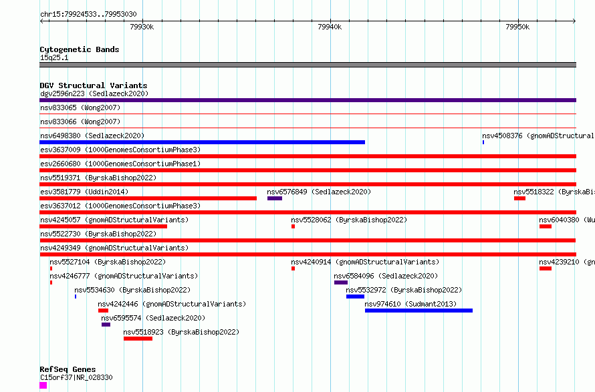Open the nsv6576849 (Sedlazeck2020) variant
Screen dimensions: 595x392
pos(319,192)
